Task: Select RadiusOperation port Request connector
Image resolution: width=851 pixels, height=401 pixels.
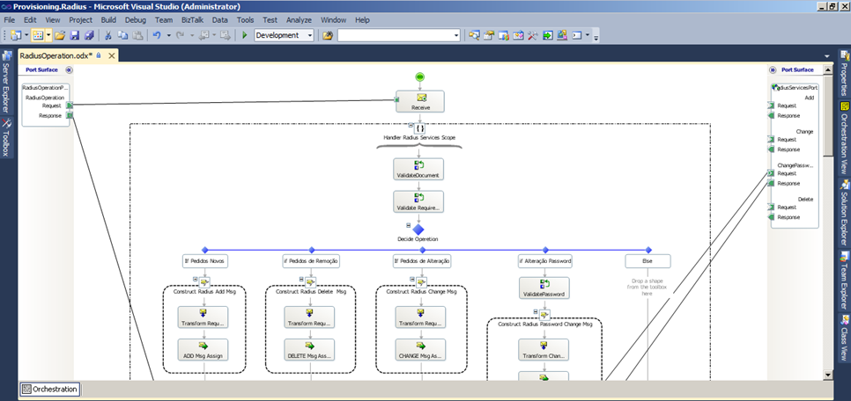Action: pos(70,106)
